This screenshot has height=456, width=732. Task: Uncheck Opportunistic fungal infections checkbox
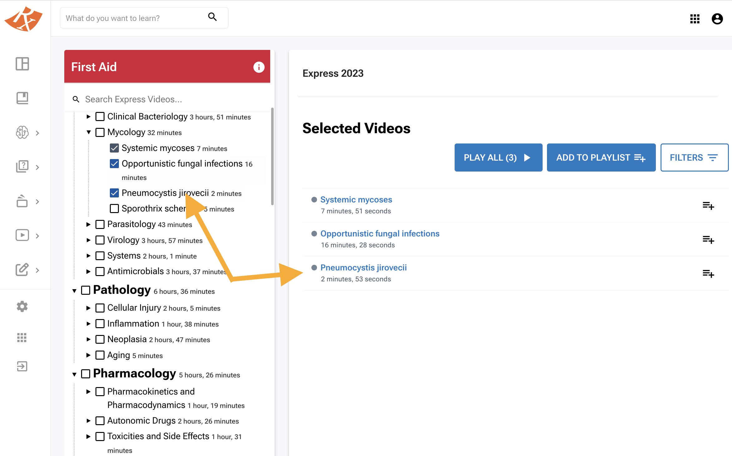[114, 163]
